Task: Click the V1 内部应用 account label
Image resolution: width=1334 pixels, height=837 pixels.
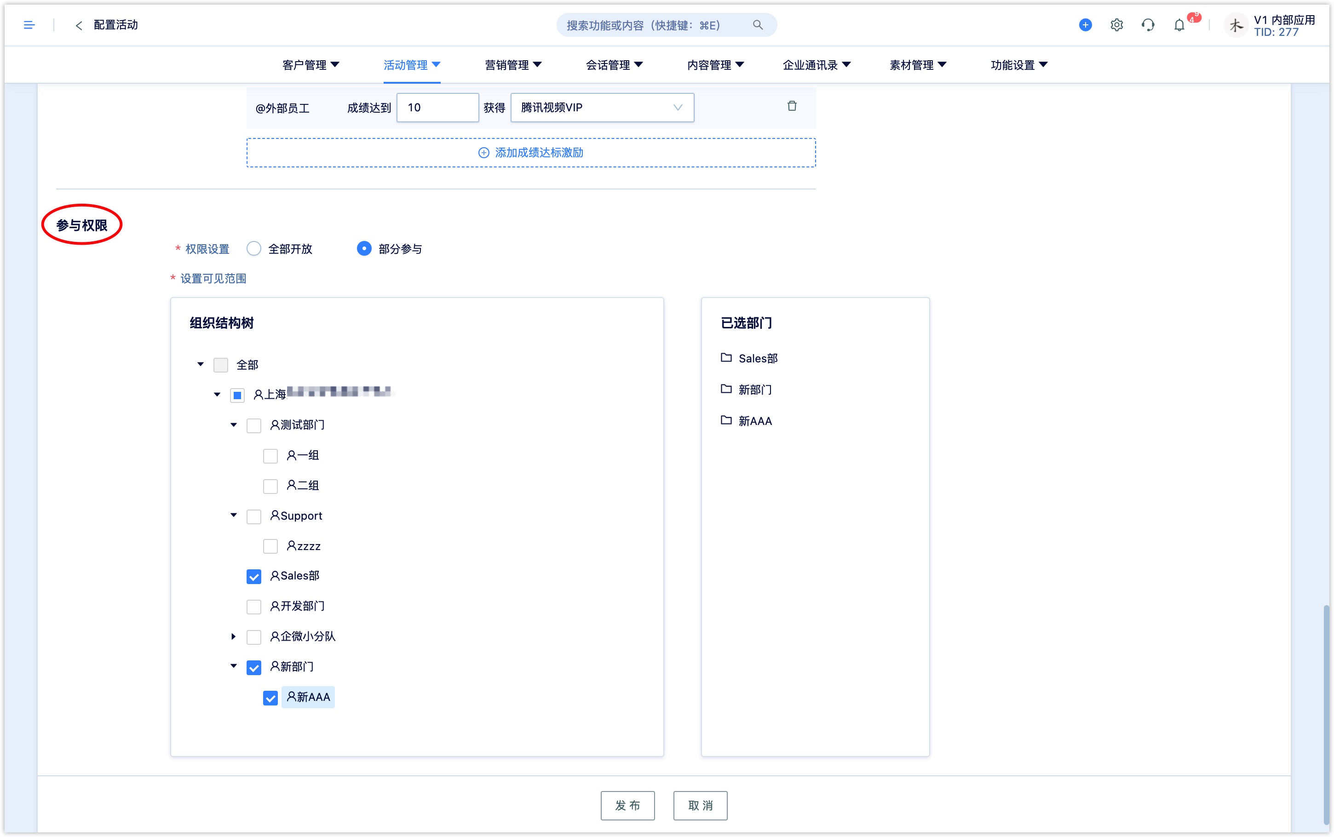Action: point(1284,20)
